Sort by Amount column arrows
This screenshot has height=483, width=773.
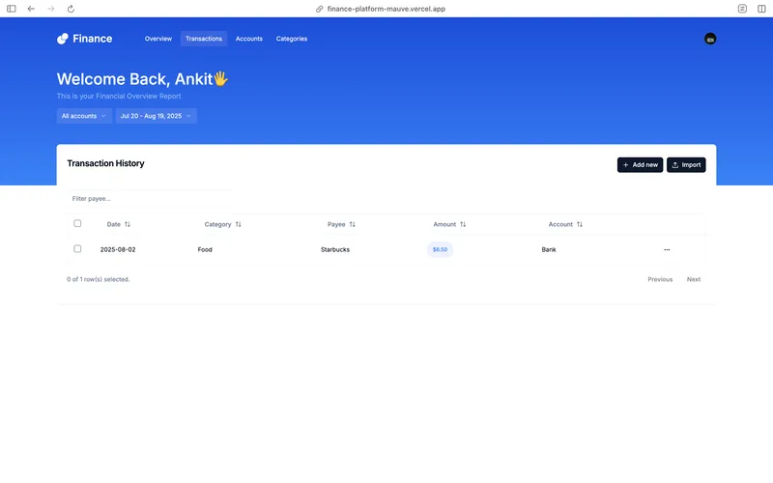(463, 224)
